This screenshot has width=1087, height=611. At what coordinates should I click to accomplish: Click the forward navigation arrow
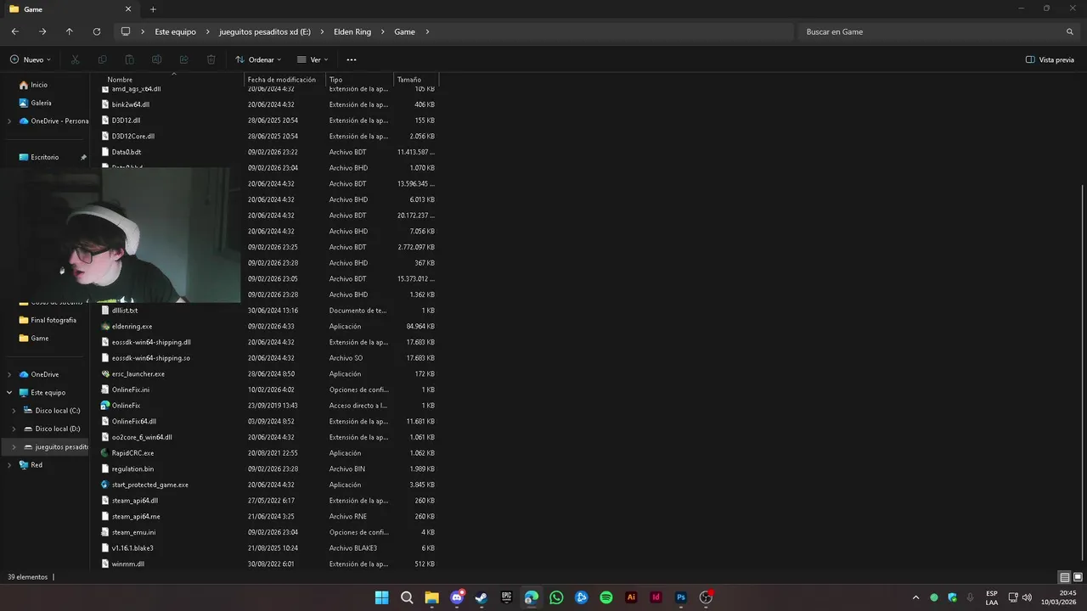click(x=42, y=31)
